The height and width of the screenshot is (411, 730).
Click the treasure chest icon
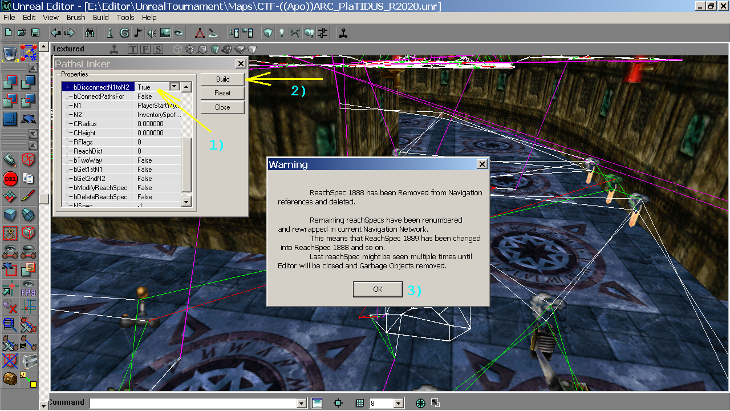point(10,379)
